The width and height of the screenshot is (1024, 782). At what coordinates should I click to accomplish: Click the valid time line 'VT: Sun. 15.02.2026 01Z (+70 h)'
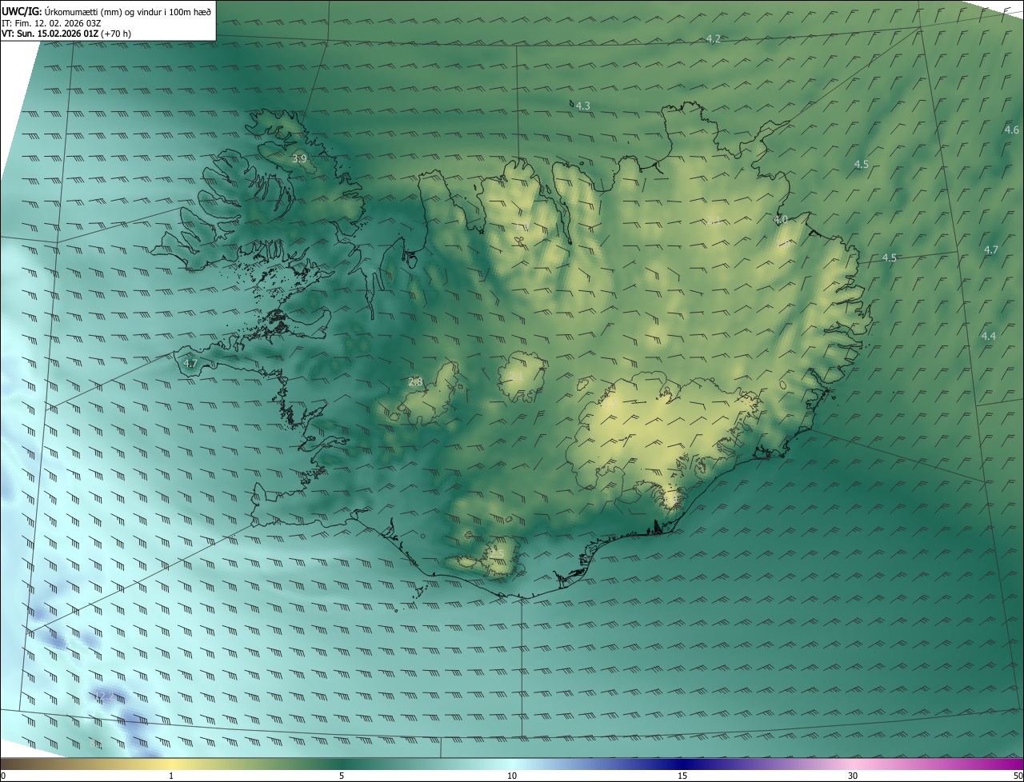(x=66, y=34)
